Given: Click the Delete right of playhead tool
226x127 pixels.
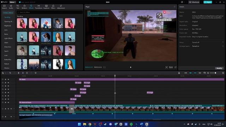Looking at the screenshot, I should pyautogui.click(x=27, y=73).
